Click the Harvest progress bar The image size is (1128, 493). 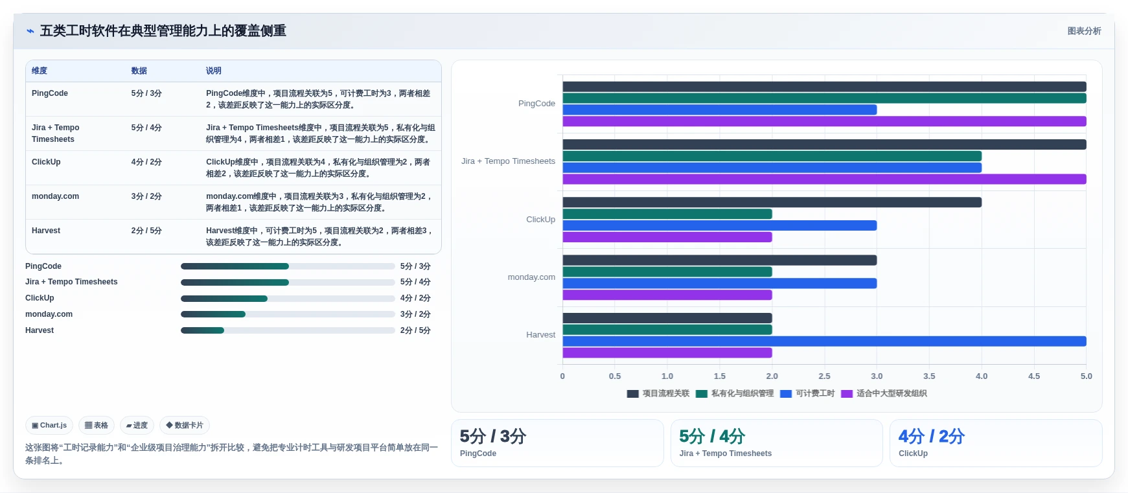288,330
